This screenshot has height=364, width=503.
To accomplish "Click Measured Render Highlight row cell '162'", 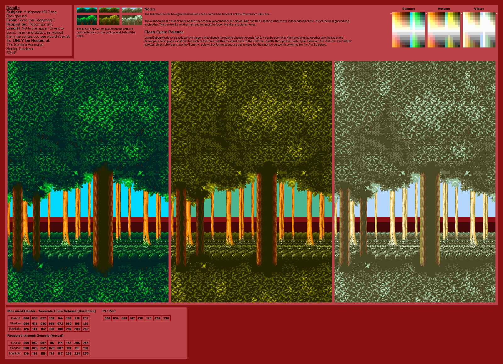I will [x=43, y=329].
